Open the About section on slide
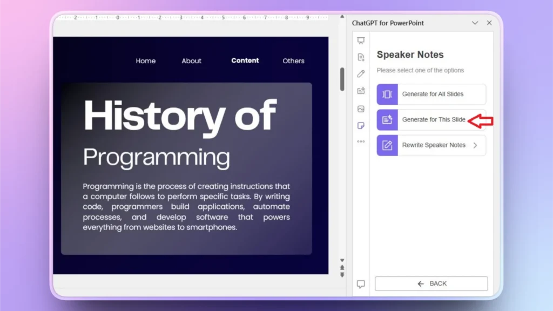The height and width of the screenshot is (311, 553). [191, 60]
